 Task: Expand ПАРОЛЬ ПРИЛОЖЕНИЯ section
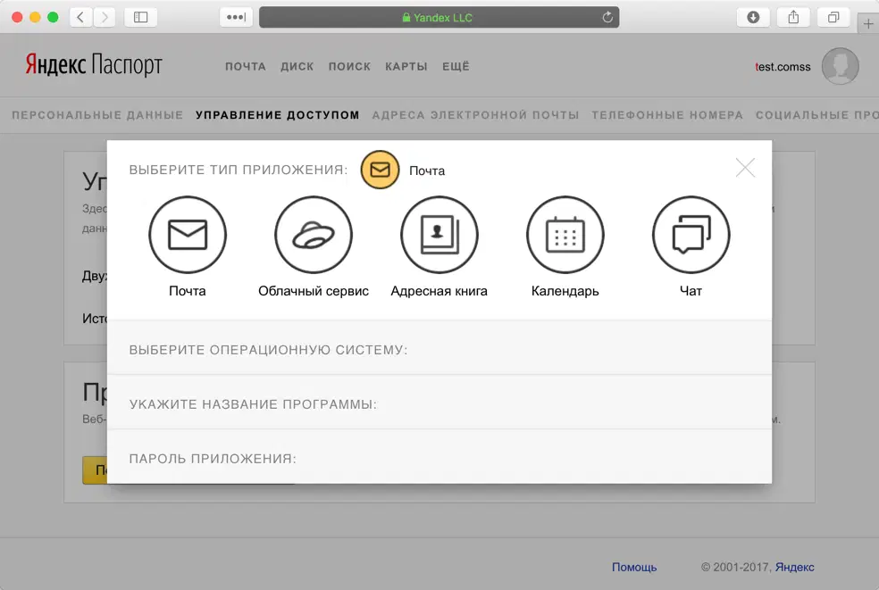(x=439, y=457)
